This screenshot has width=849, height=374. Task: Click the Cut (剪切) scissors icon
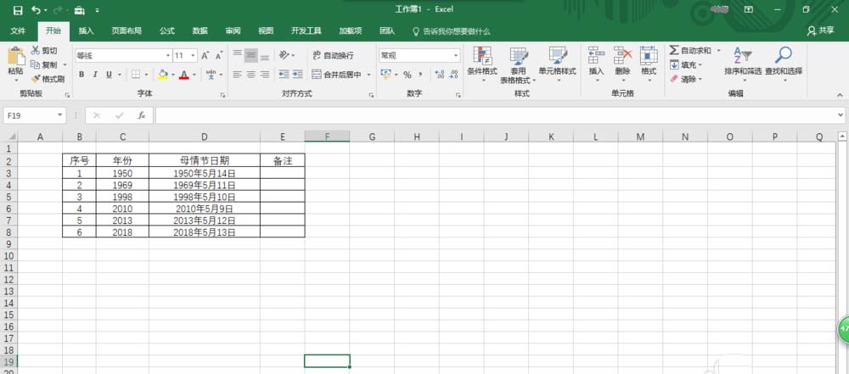(36, 51)
